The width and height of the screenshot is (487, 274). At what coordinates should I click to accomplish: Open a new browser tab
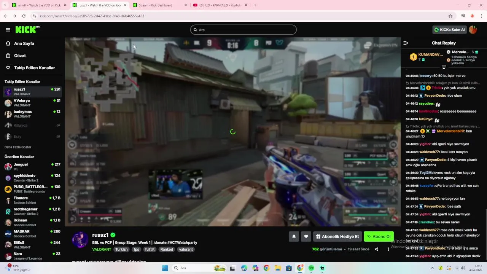[x=255, y=5]
